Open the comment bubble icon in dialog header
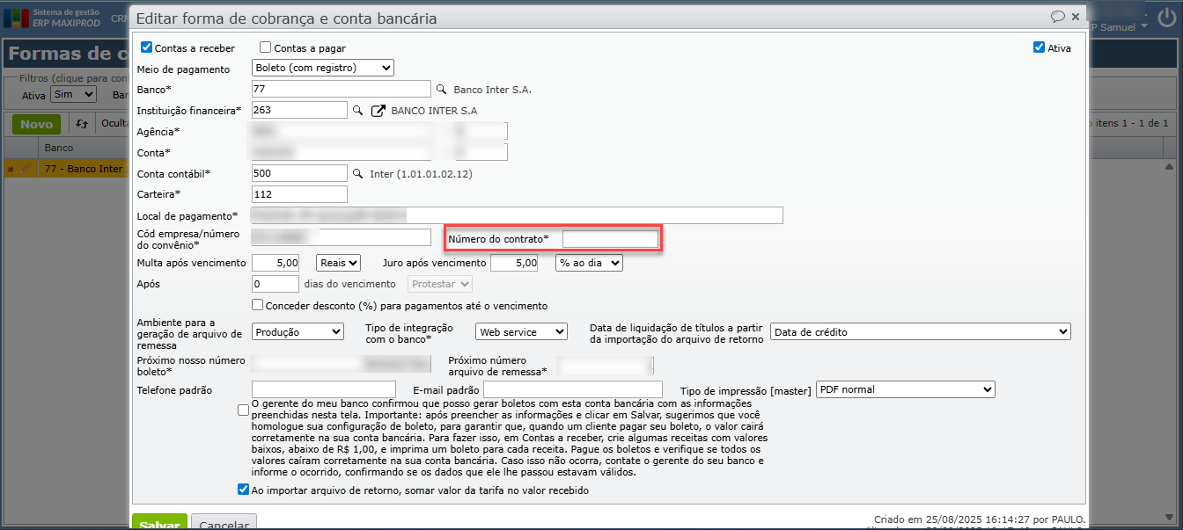1183x530 pixels. 1058,17
